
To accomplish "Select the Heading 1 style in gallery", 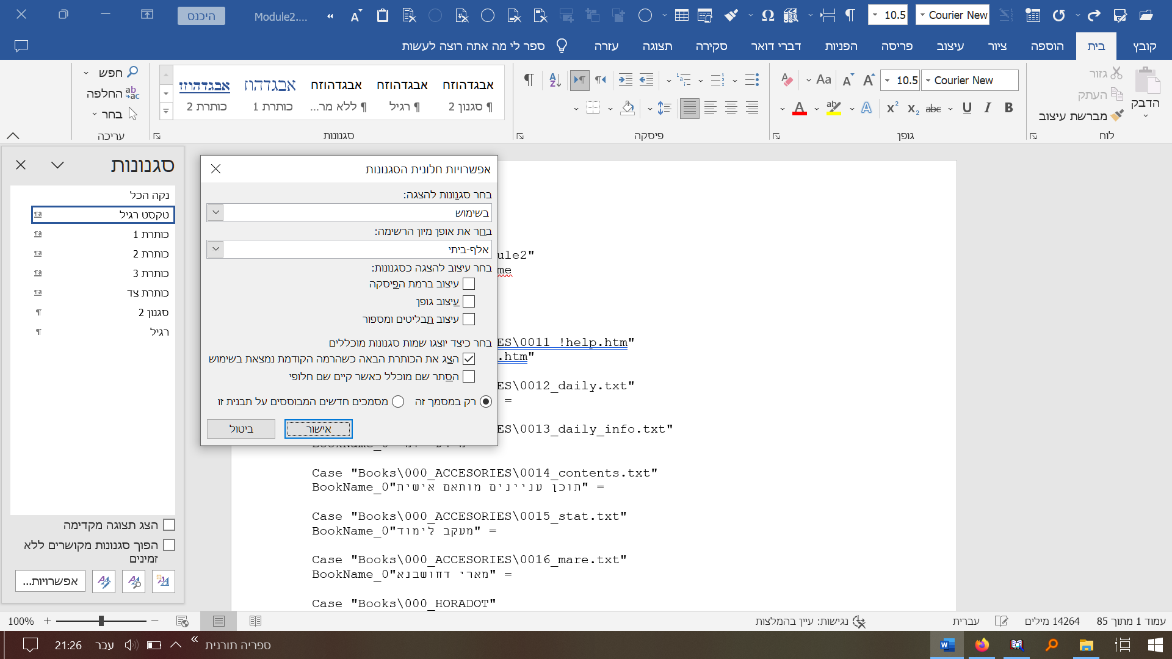I will tap(270, 93).
